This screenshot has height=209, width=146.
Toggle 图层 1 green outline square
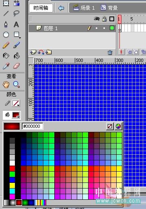(x=112, y=28)
